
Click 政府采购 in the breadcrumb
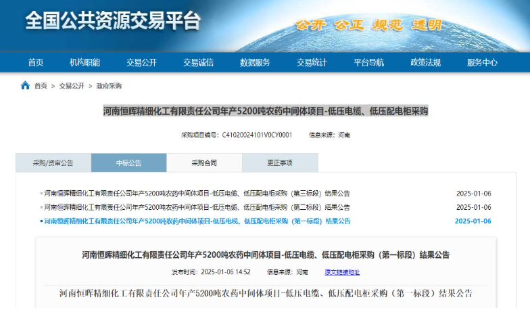pyautogui.click(x=109, y=86)
